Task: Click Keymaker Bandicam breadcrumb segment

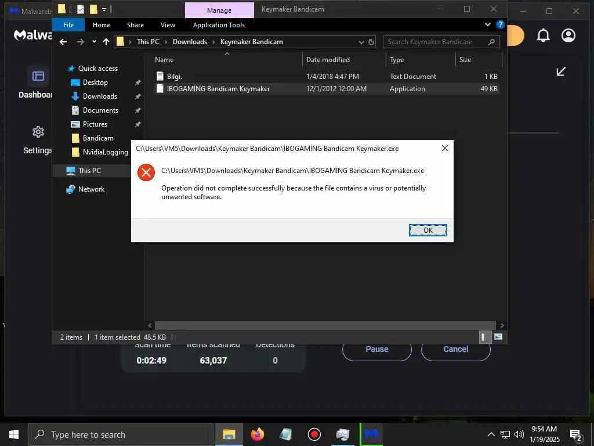Action: point(252,42)
